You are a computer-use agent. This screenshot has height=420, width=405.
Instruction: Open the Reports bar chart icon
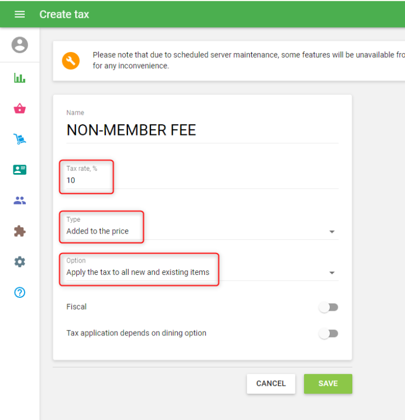pyautogui.click(x=20, y=78)
